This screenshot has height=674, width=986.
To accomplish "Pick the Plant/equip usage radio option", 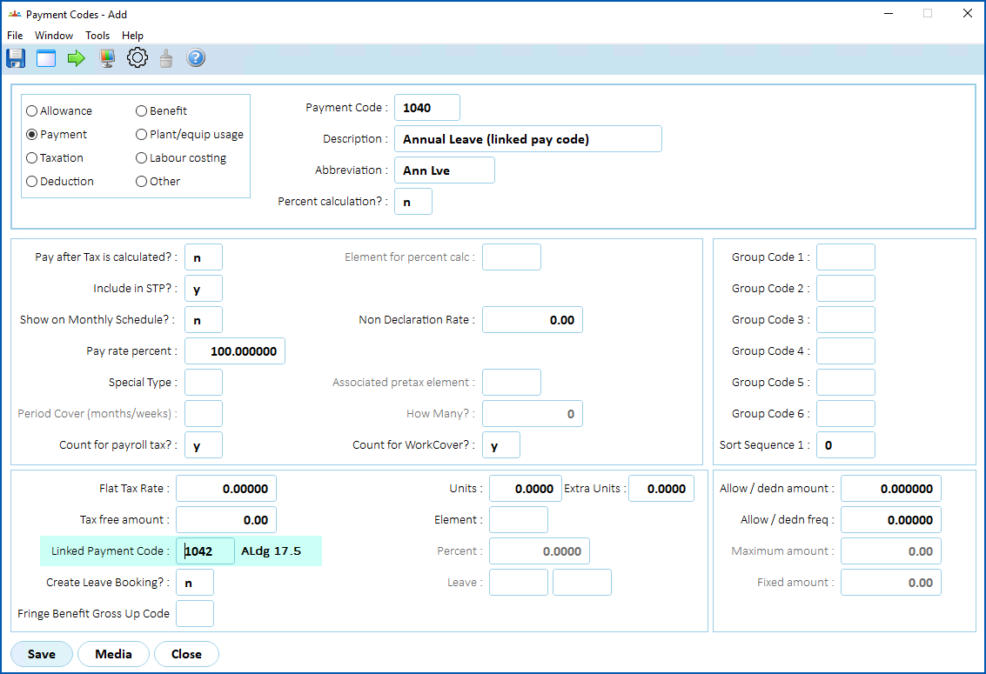I will click(142, 135).
